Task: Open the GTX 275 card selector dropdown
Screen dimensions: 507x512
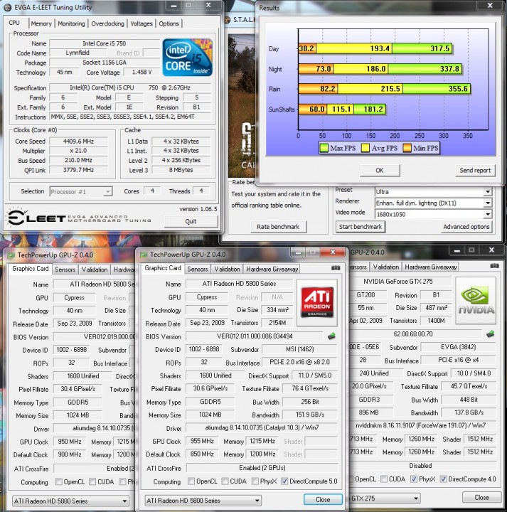Action: pos(385,498)
